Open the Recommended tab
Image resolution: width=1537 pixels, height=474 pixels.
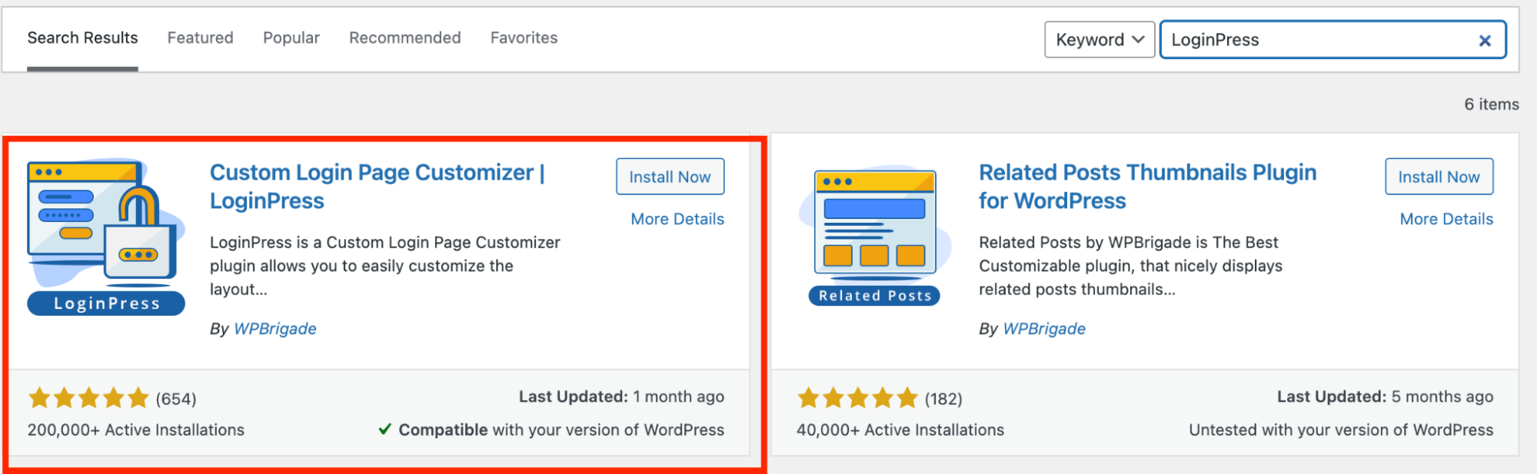pos(405,38)
